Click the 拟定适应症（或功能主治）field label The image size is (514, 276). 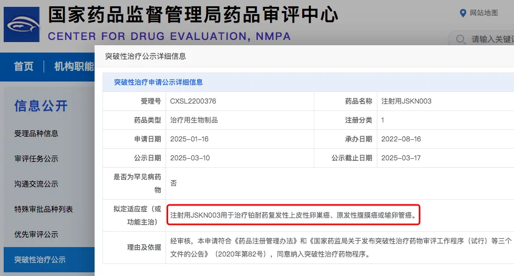tap(137, 216)
